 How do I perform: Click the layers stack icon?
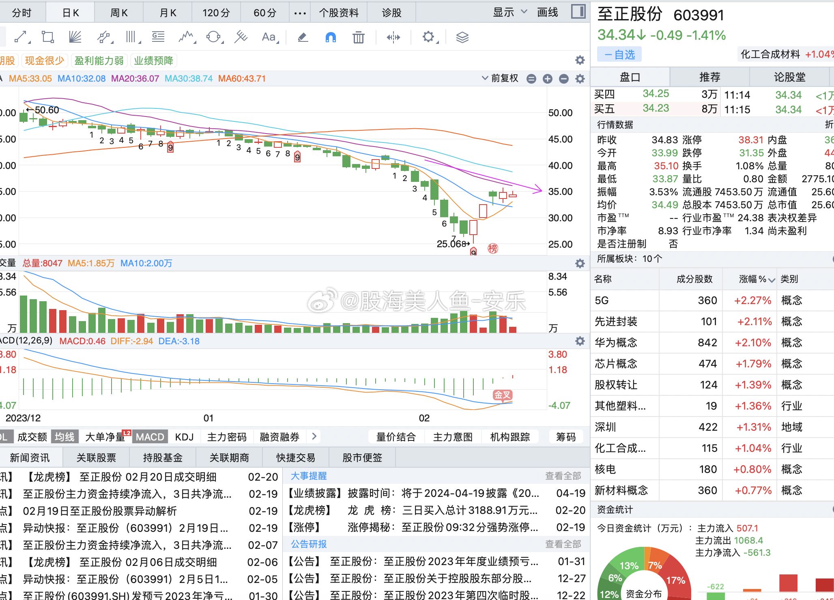[x=462, y=37]
